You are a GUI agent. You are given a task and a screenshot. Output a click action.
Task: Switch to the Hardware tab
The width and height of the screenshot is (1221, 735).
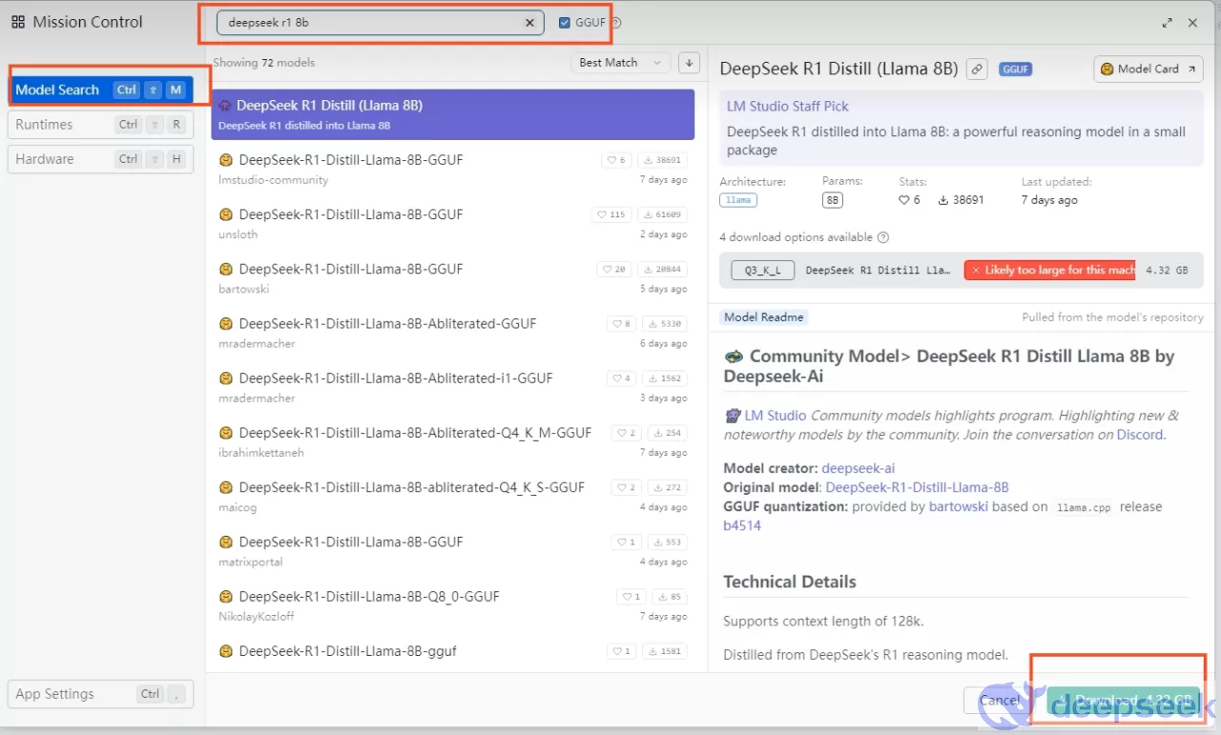pyautogui.click(x=100, y=159)
